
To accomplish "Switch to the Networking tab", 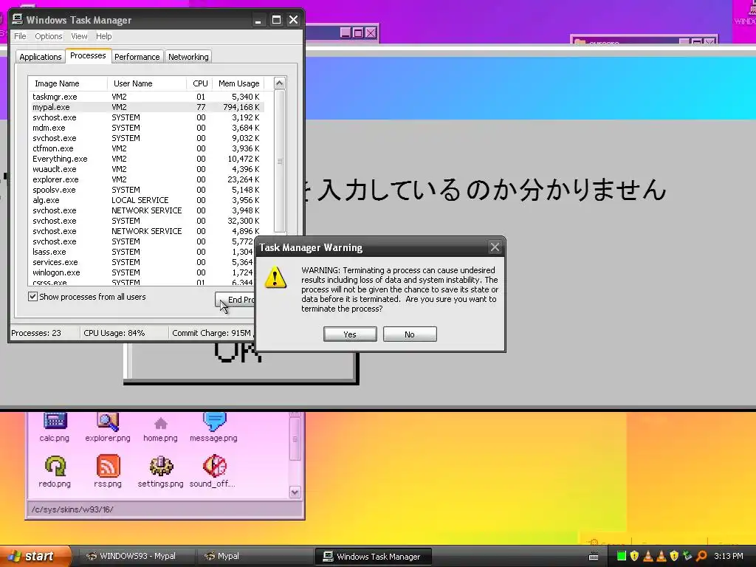I will (x=188, y=57).
